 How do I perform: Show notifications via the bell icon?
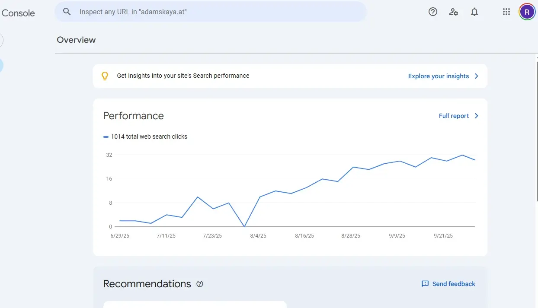coord(474,12)
